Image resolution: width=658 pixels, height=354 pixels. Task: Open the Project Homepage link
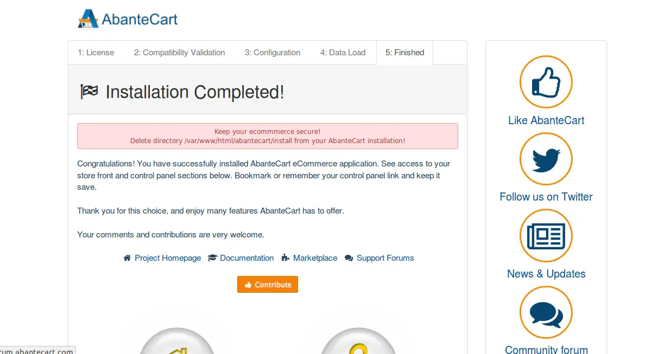coord(168,258)
